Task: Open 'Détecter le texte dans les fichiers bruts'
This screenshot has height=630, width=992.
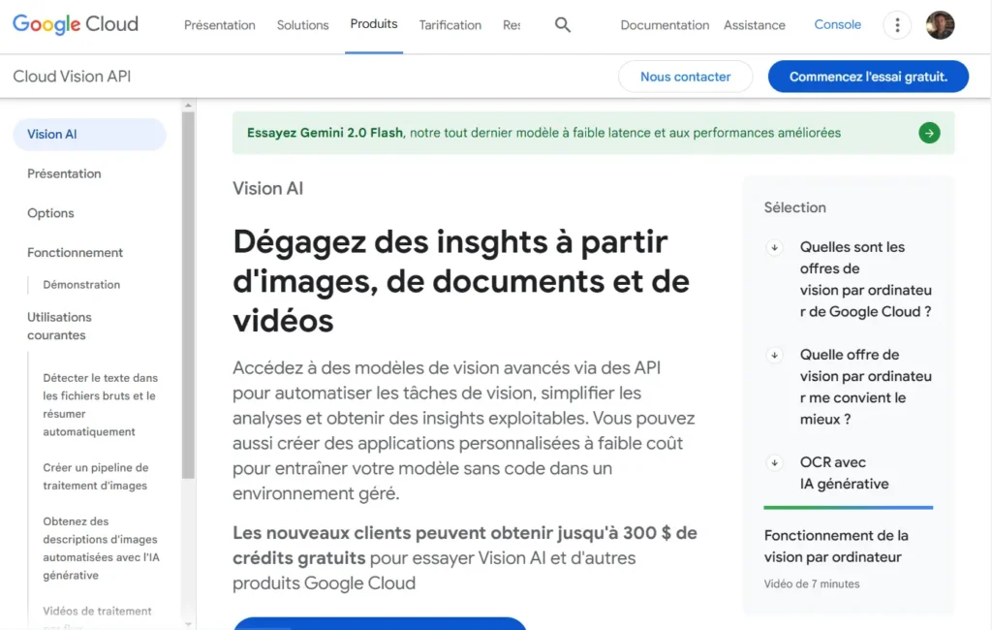Action: click(100, 404)
